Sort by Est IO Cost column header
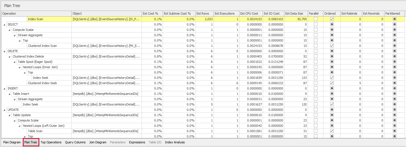406x147 pixels. pyautogui.click(x=273, y=13)
